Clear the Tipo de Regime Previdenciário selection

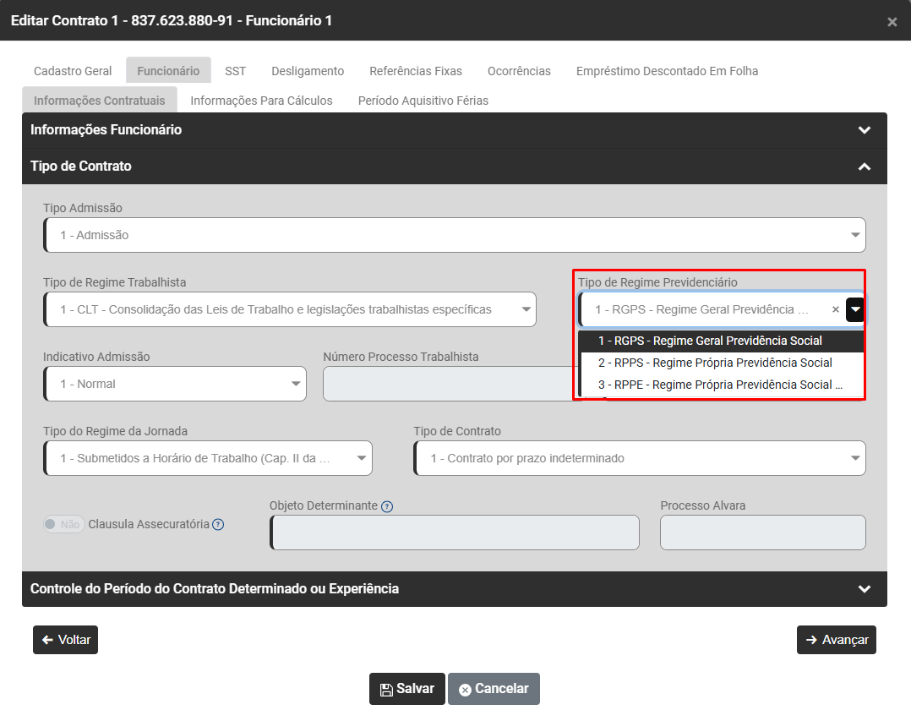pos(836,310)
